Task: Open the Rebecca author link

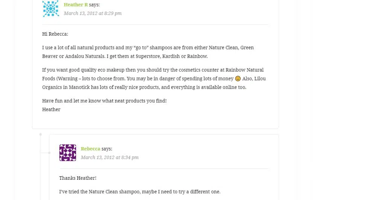Action: tap(90, 149)
